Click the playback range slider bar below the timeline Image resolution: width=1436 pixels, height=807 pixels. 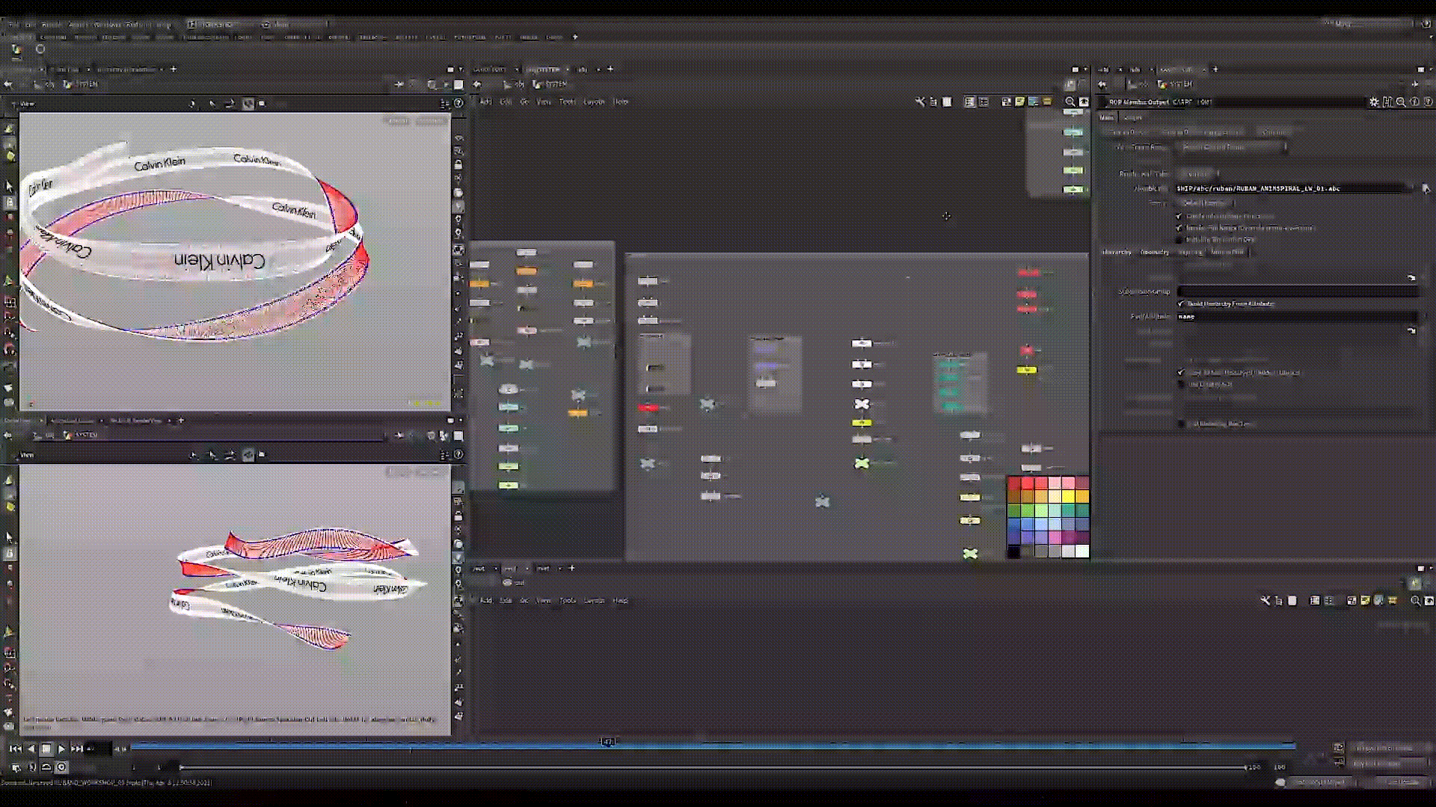coord(714,767)
